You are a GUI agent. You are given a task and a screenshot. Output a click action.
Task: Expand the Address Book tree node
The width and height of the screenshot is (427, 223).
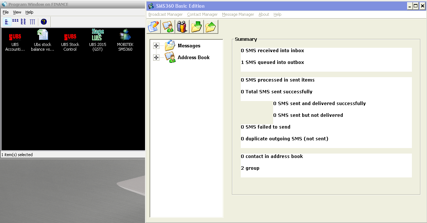tap(156, 58)
